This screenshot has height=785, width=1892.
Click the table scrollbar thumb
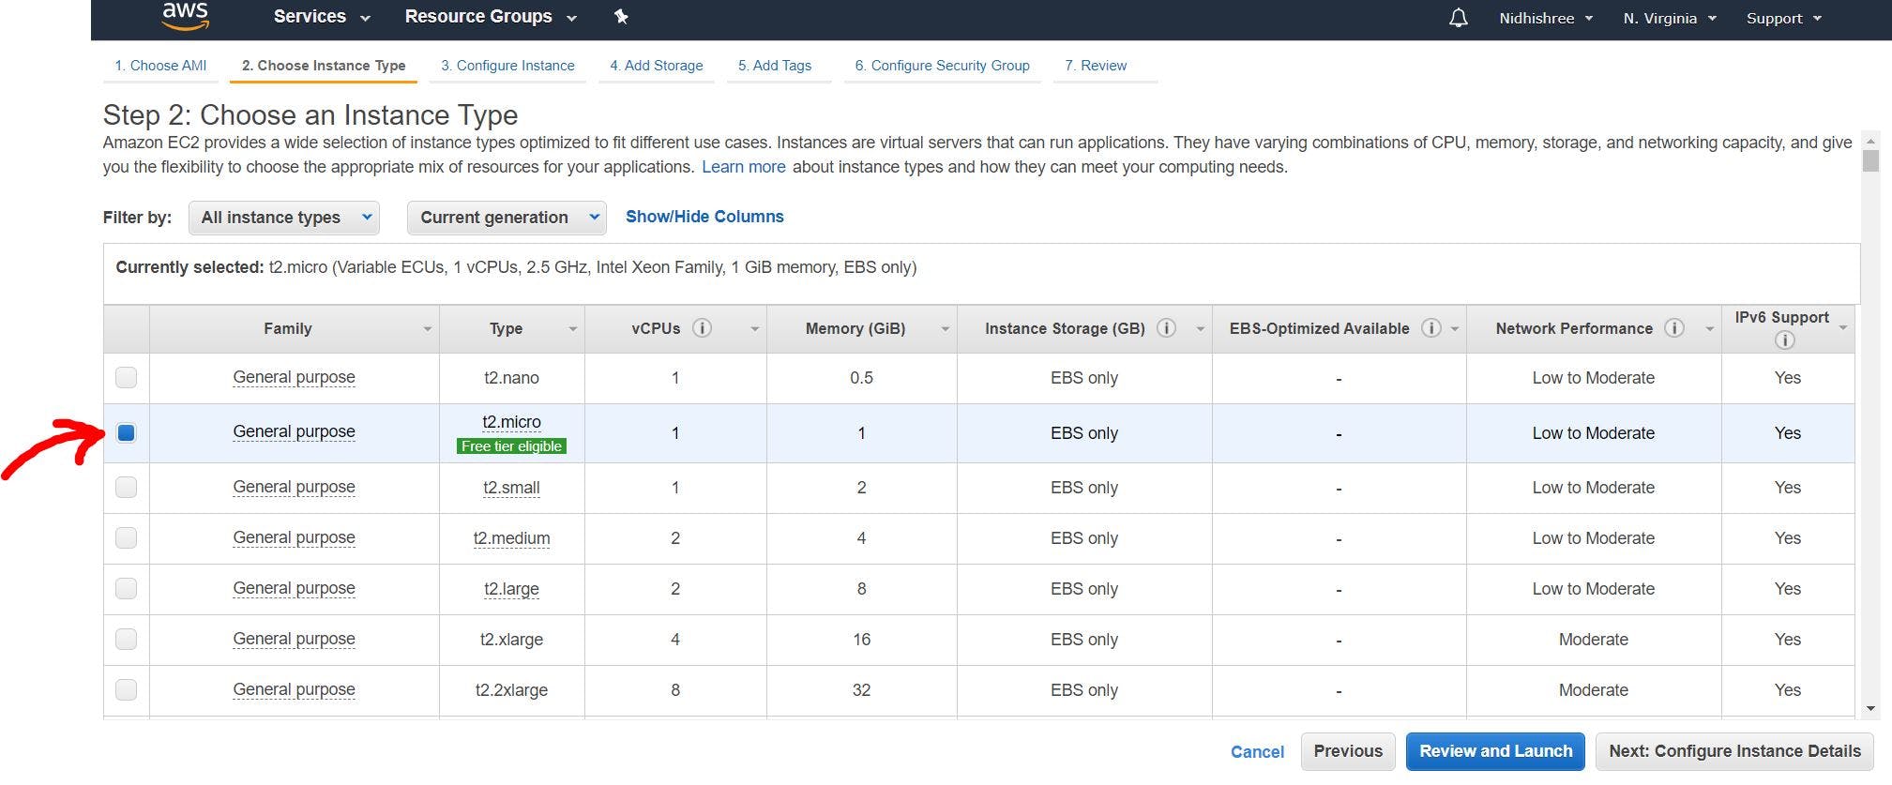[x=1870, y=161]
